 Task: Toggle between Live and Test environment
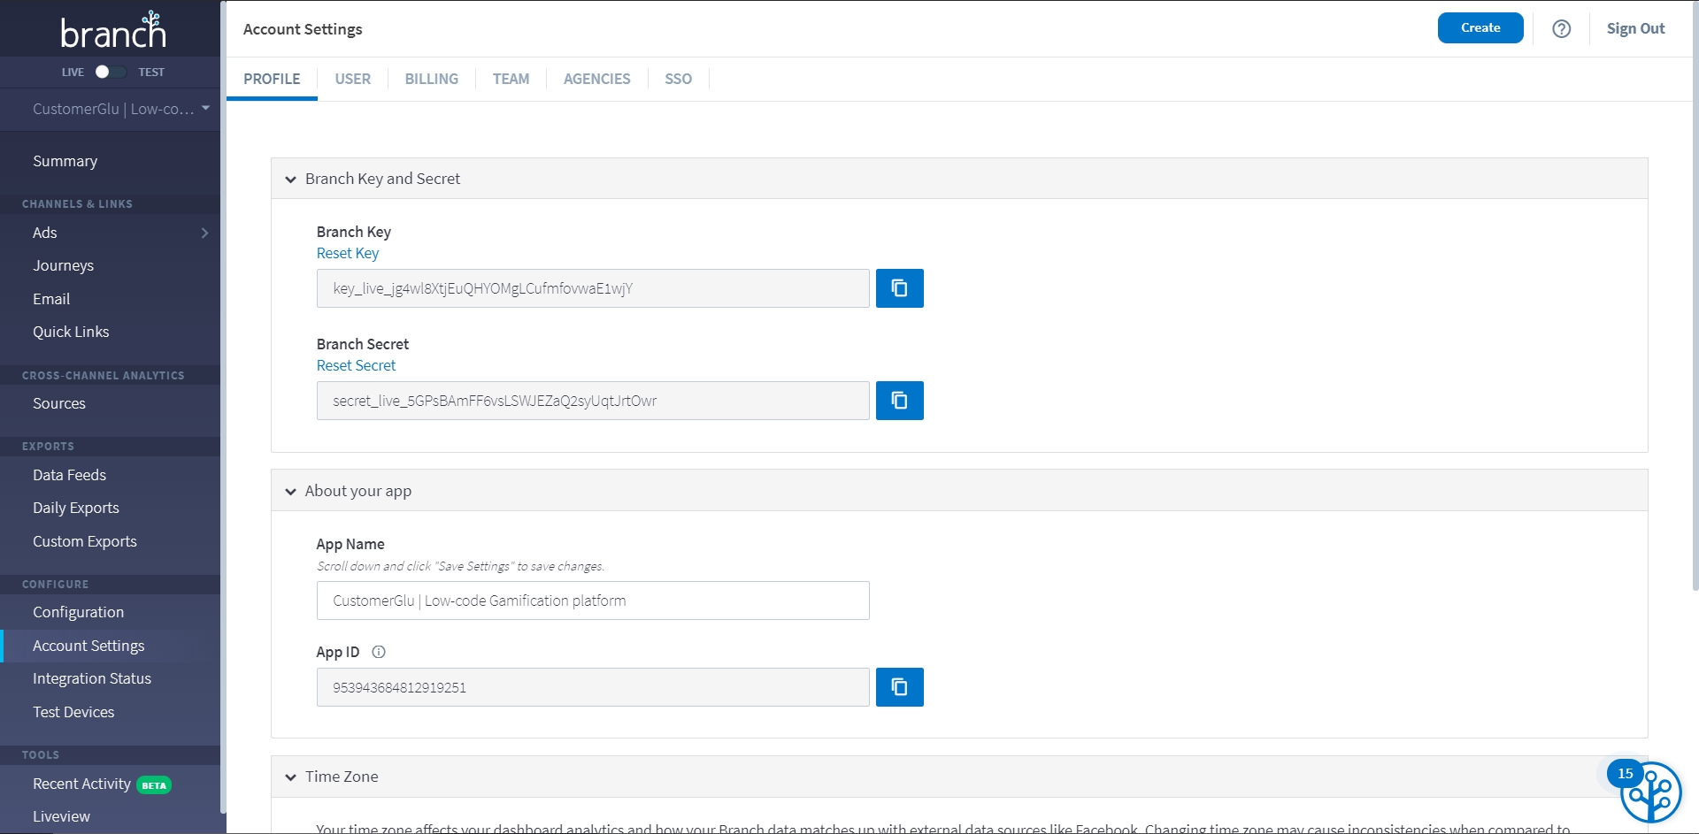coord(111,72)
